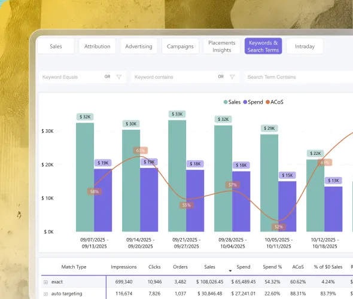353x299 pixels.
Task: Open the Placements Insights tab
Action: tap(222, 47)
